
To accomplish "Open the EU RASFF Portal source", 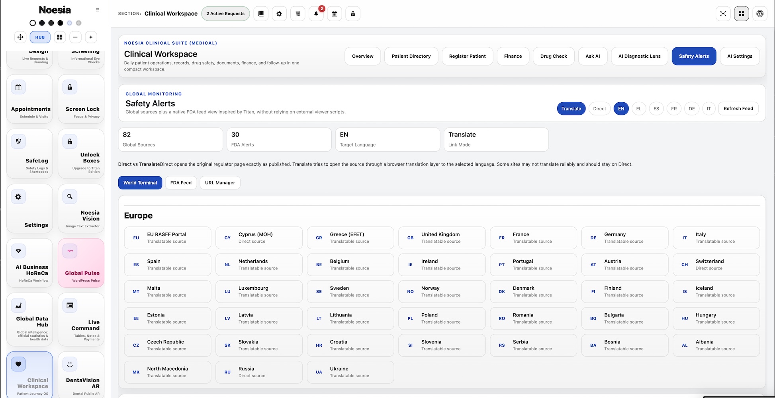I will point(168,238).
